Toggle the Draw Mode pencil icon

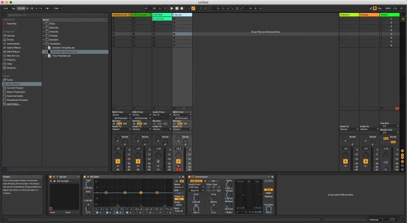371,8
